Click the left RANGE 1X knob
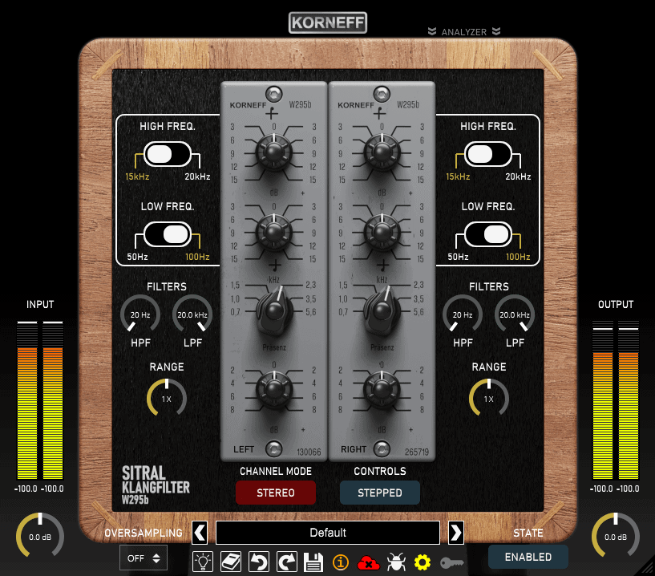 (167, 399)
